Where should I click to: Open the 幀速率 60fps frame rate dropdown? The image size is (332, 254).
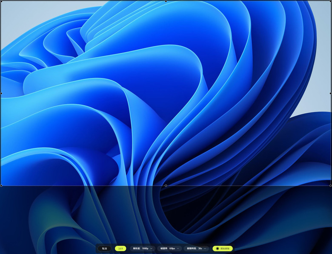[x=169, y=248]
